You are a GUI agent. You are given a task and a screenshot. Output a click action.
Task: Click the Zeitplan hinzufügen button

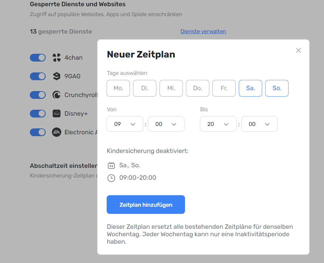[146, 205]
